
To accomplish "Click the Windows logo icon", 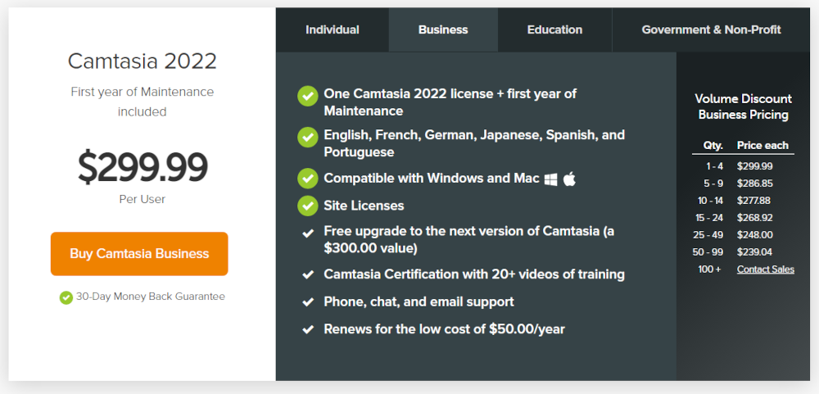I will [550, 179].
